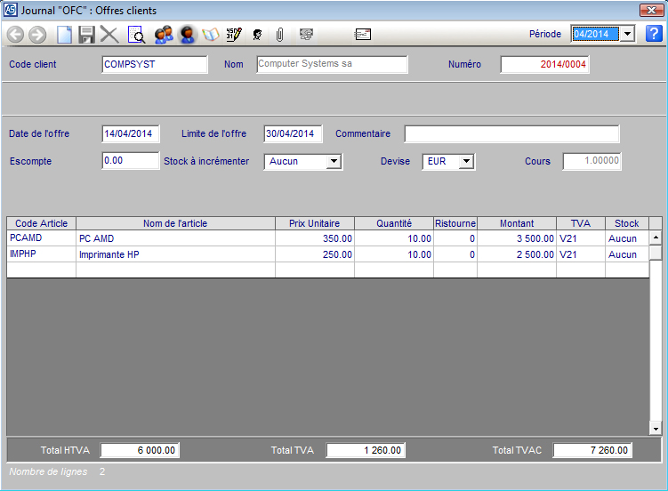Save the offer with the floppy disk icon
Viewport: 668px width, 491px height.
point(86,35)
